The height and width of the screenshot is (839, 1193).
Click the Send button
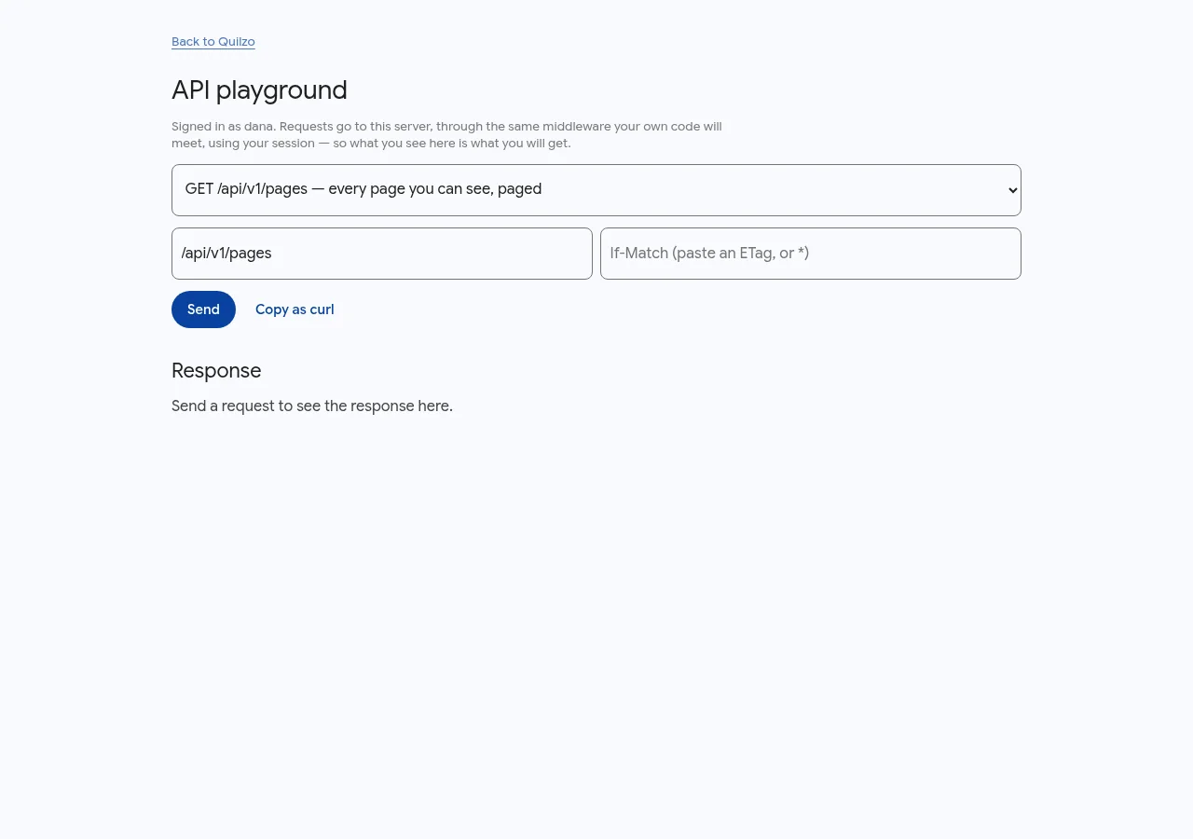coord(203,309)
